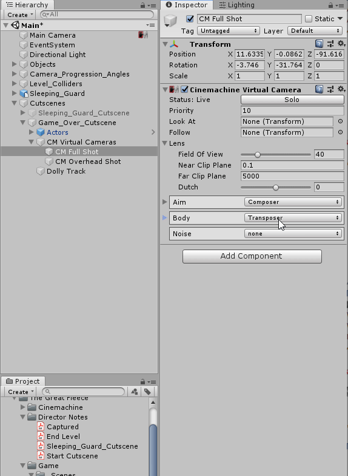Open the Hierarchy Create menu

click(x=19, y=15)
